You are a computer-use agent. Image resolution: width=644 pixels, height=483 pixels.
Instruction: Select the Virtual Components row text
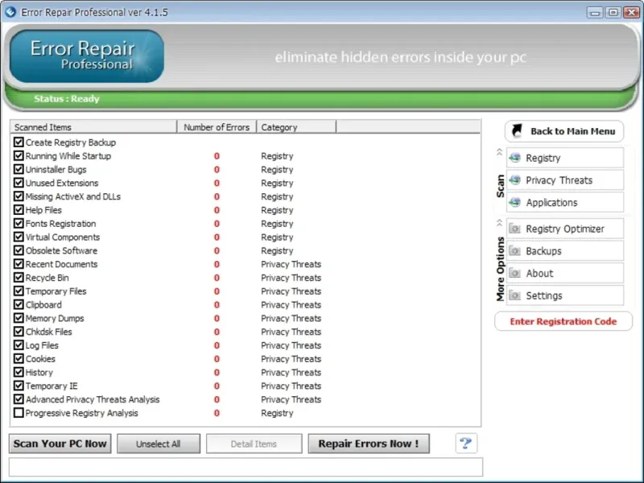point(63,237)
